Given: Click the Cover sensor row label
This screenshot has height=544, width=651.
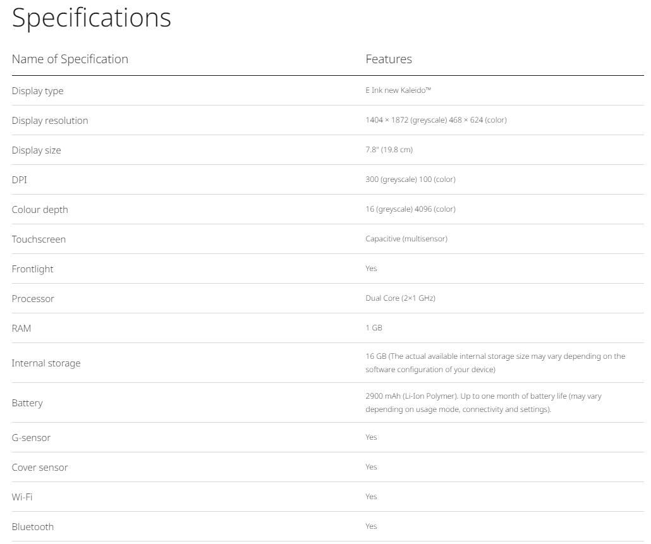Looking at the screenshot, I should pos(40,468).
